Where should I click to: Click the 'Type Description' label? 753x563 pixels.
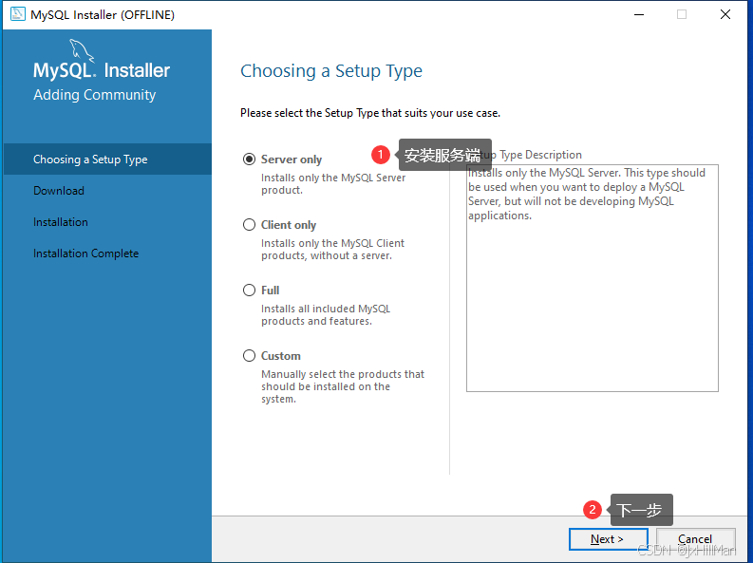point(540,155)
